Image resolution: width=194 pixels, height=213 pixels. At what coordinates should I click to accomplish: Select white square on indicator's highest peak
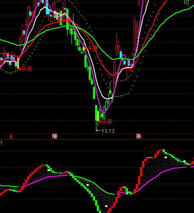click(x=166, y=157)
